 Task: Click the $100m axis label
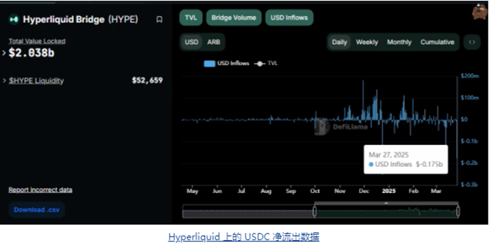(x=470, y=98)
